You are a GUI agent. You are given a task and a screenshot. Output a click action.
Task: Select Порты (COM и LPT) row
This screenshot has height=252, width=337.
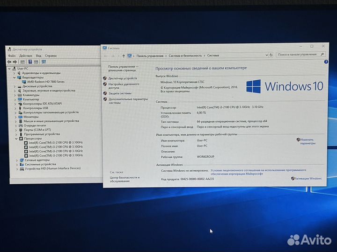tap(37, 130)
